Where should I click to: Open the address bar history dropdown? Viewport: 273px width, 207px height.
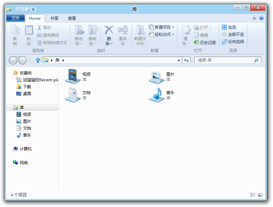179,60
